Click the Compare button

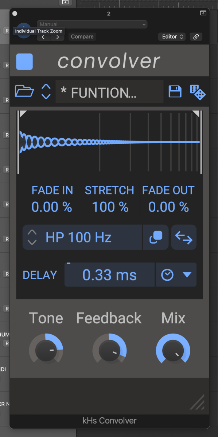[x=82, y=37]
